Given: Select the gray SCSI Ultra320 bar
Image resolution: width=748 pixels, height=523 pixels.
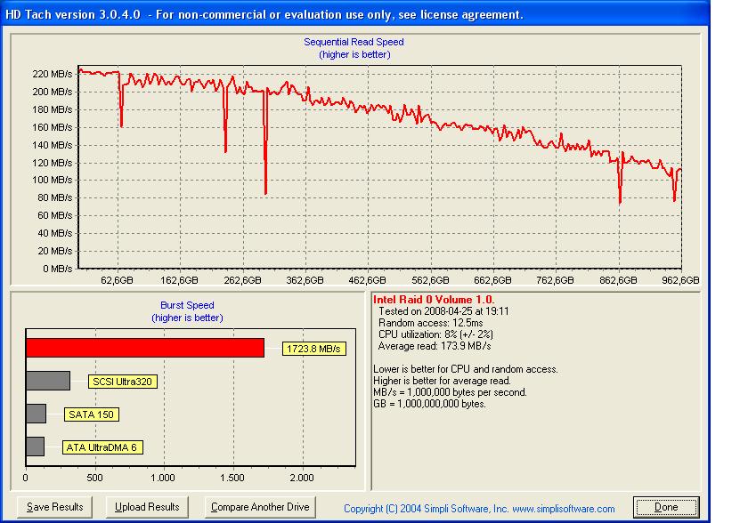Looking at the screenshot, I should pos(48,381).
